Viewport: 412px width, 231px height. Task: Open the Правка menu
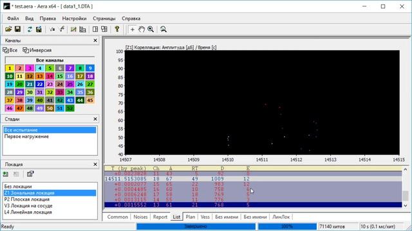[x=48, y=19]
